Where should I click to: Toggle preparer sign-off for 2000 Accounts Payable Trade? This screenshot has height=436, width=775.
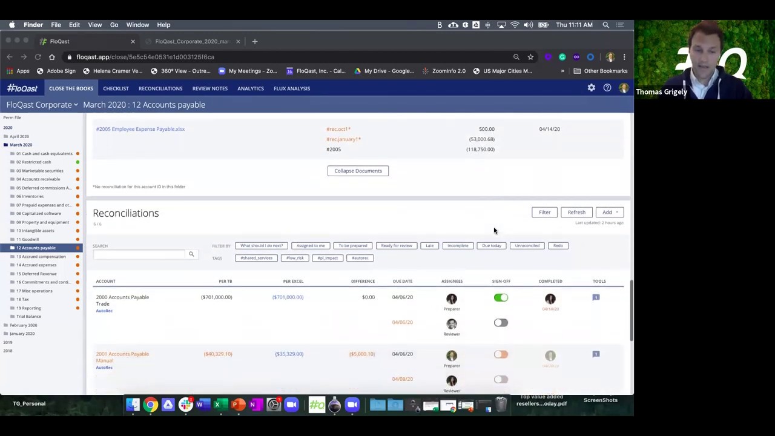501,297
